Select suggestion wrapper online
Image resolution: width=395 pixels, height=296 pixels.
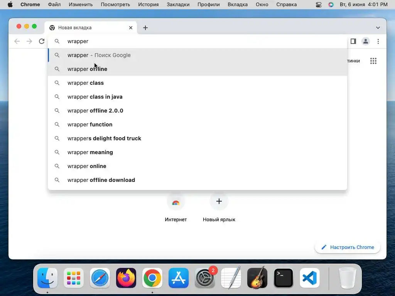197,166
